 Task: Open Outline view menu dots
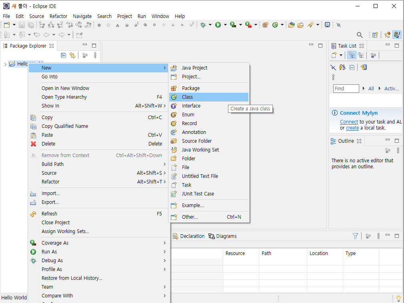[x=398, y=150]
